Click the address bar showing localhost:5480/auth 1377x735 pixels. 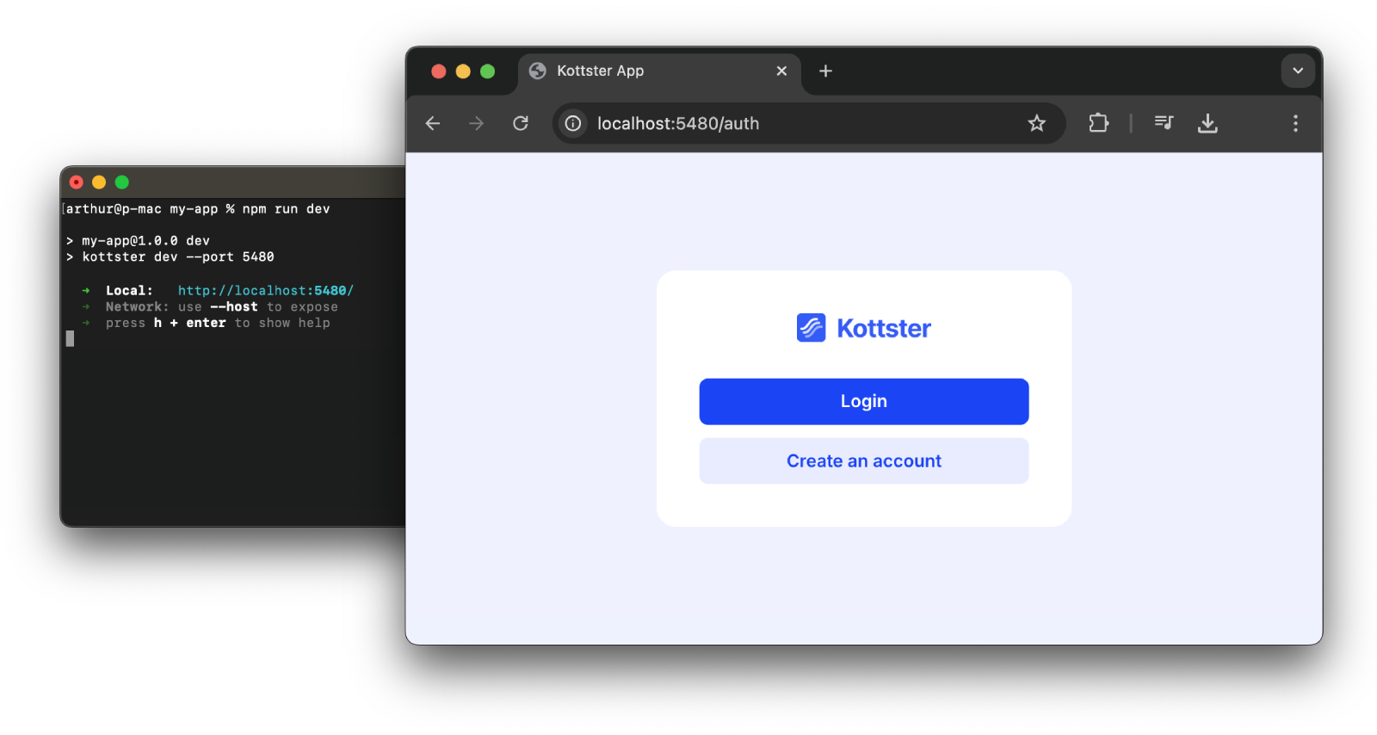tap(809, 123)
